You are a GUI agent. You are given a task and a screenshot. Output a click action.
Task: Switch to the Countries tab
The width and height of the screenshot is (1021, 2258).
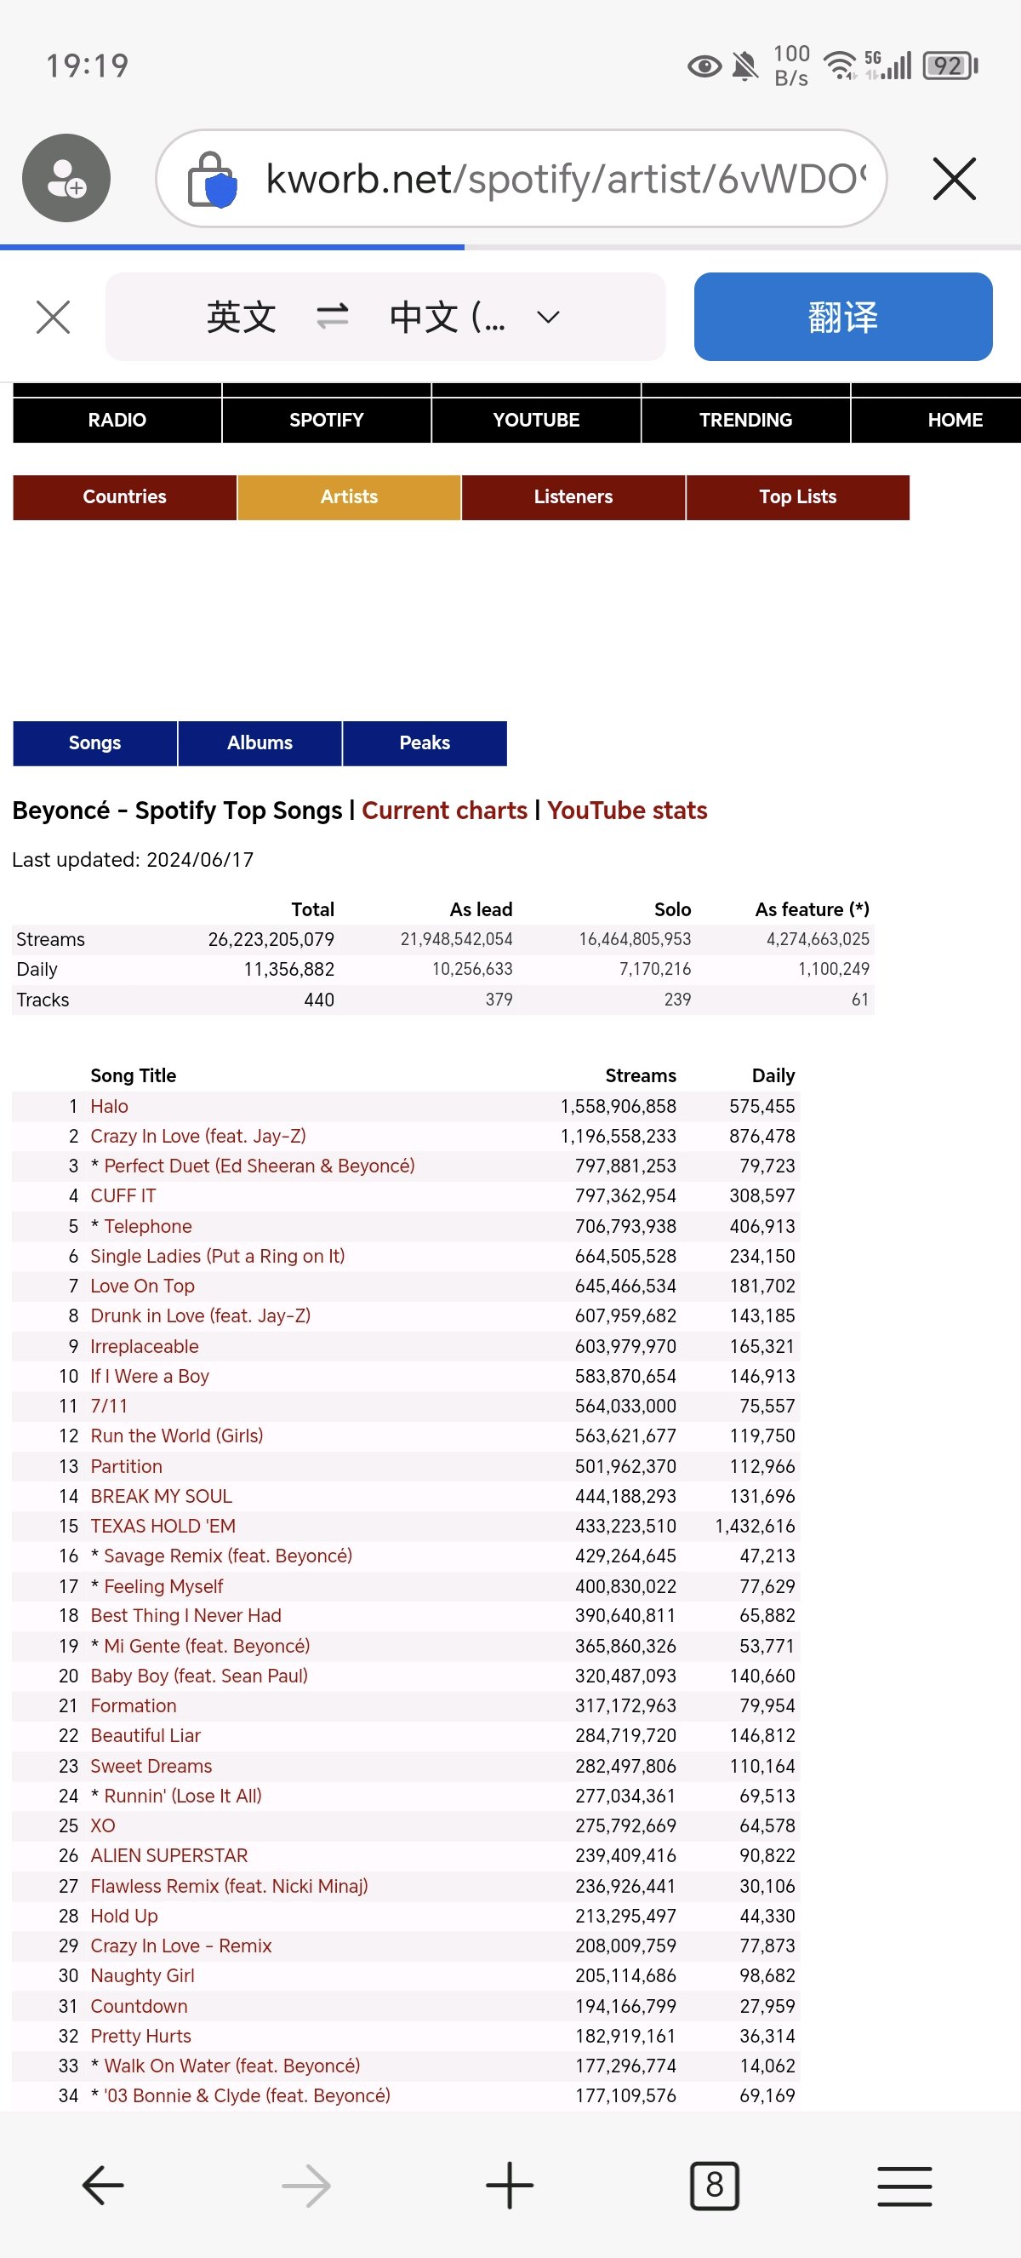click(x=124, y=497)
